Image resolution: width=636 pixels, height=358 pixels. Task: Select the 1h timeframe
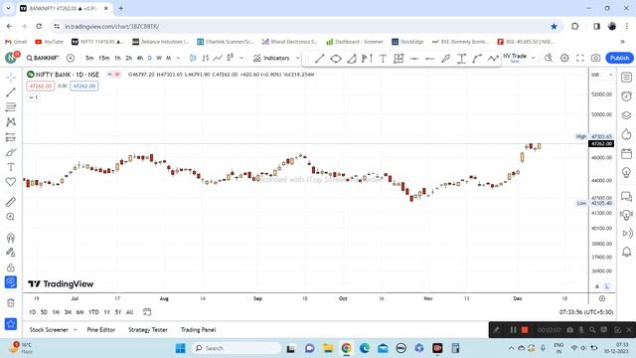click(x=117, y=58)
